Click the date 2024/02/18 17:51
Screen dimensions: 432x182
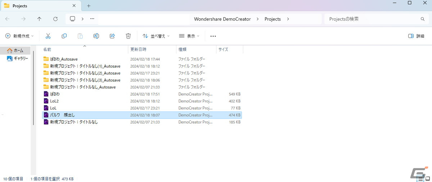[145, 94]
